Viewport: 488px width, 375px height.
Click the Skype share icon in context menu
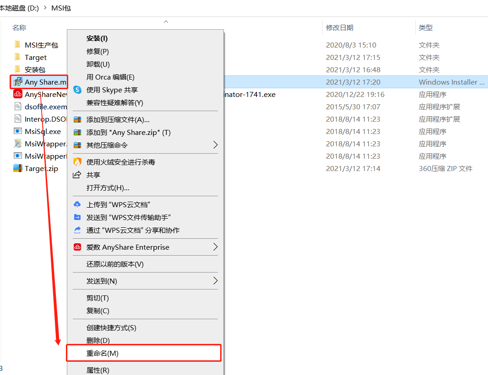point(77,90)
